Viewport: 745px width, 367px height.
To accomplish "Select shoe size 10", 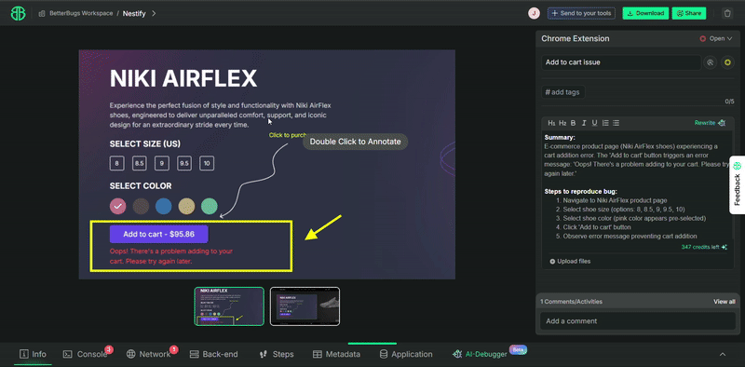I will click(207, 164).
